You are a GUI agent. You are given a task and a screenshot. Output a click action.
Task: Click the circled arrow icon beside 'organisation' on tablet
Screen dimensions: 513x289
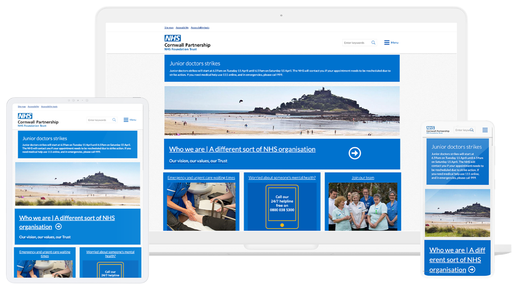tap(58, 227)
